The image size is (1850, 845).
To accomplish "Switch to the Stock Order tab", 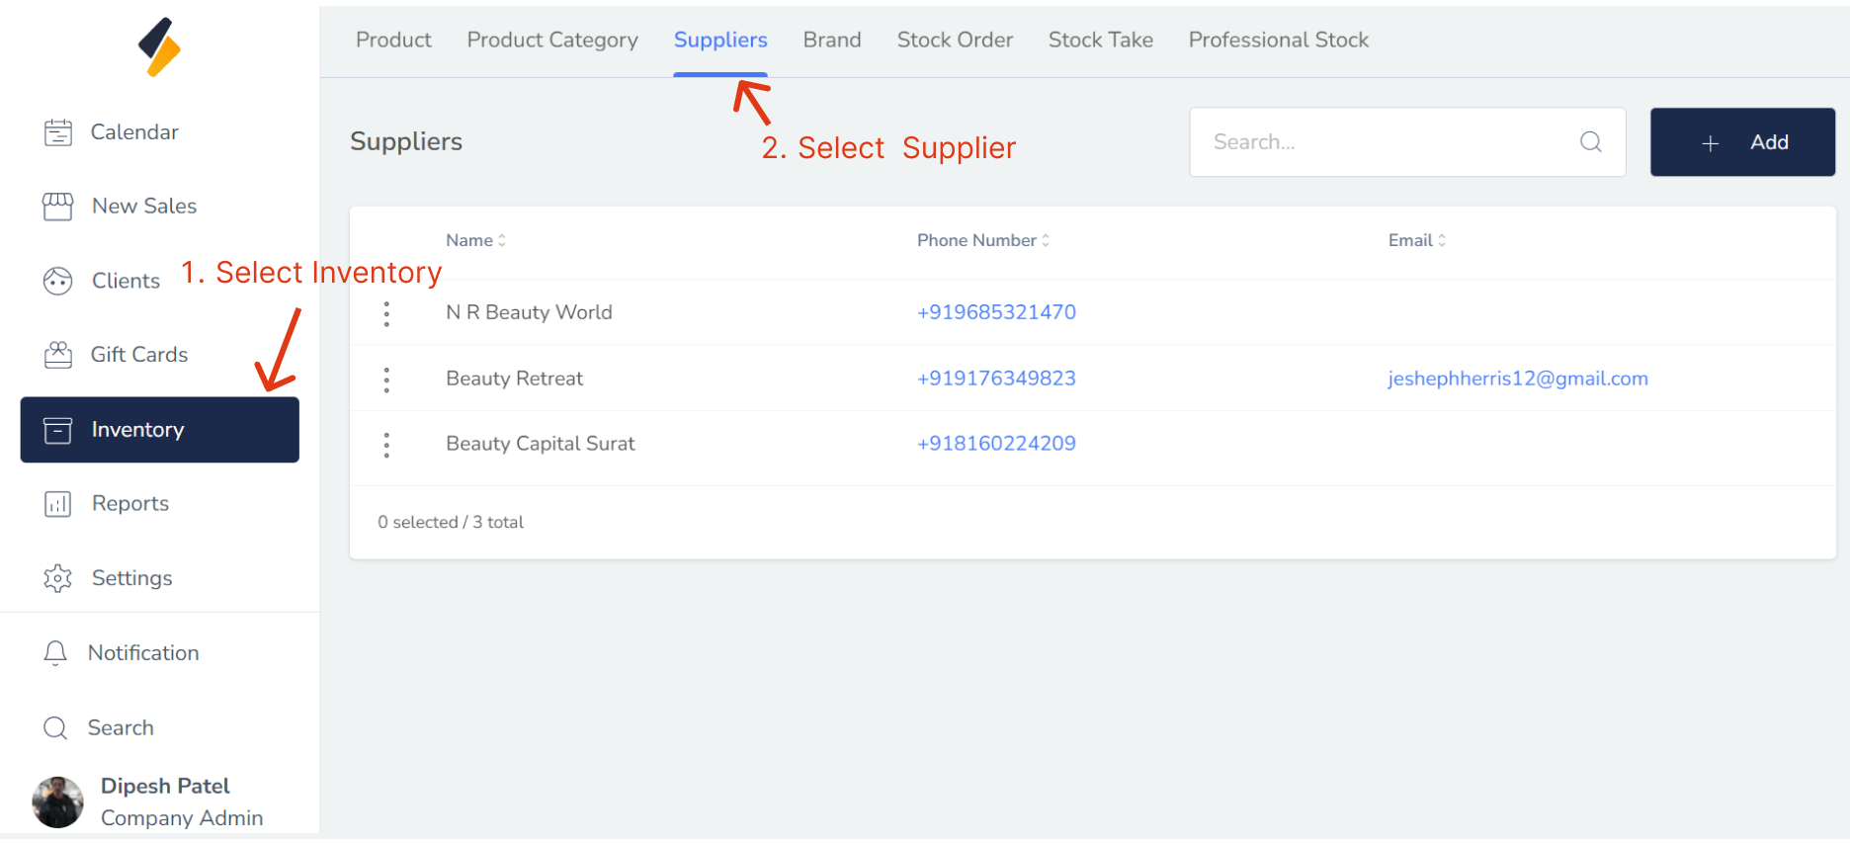I will coord(955,41).
